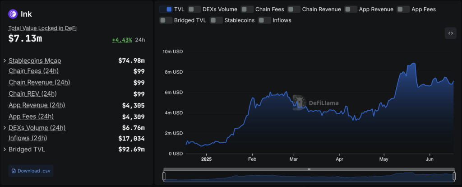This screenshot has height=187, width=462.
Task: Click the 4m USD axis label
Action: (x=174, y=112)
